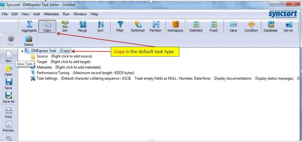Minimize the Task Editor window
This screenshot has height=142, width=302.
[274, 3]
